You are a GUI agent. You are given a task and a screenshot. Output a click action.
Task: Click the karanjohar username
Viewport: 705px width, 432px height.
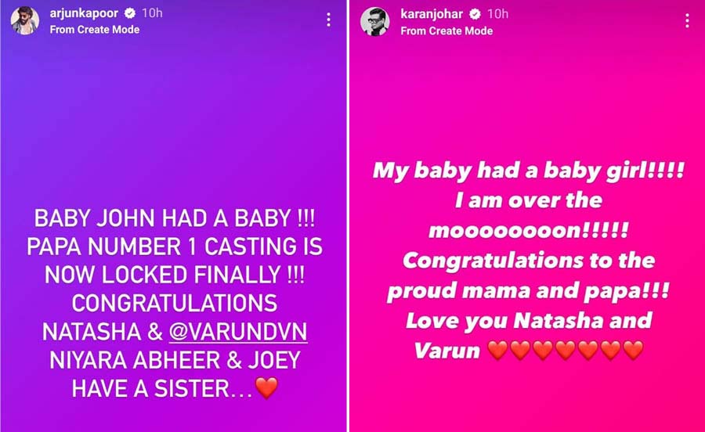[431, 14]
